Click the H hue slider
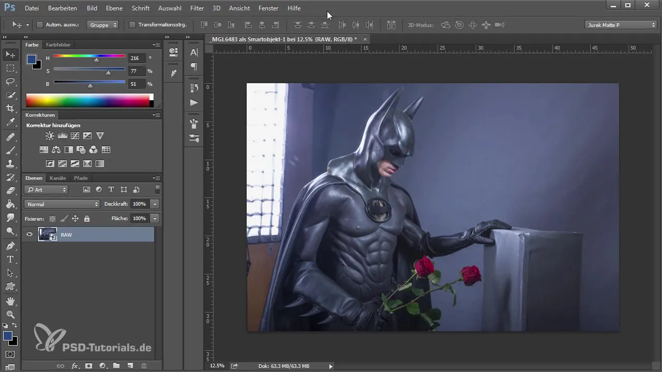Screen dimensions: 662x372 (x=89, y=56)
